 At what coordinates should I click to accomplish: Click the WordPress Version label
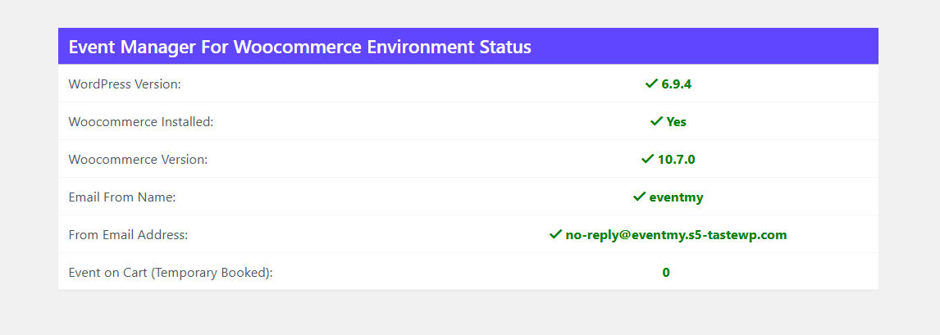click(125, 84)
